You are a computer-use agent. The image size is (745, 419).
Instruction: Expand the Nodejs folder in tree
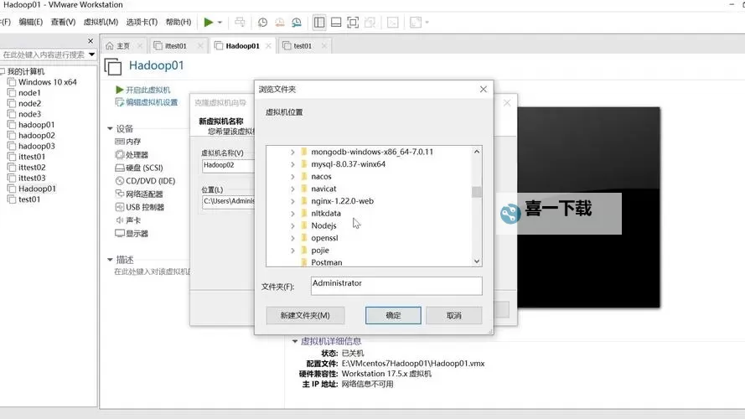coord(292,225)
